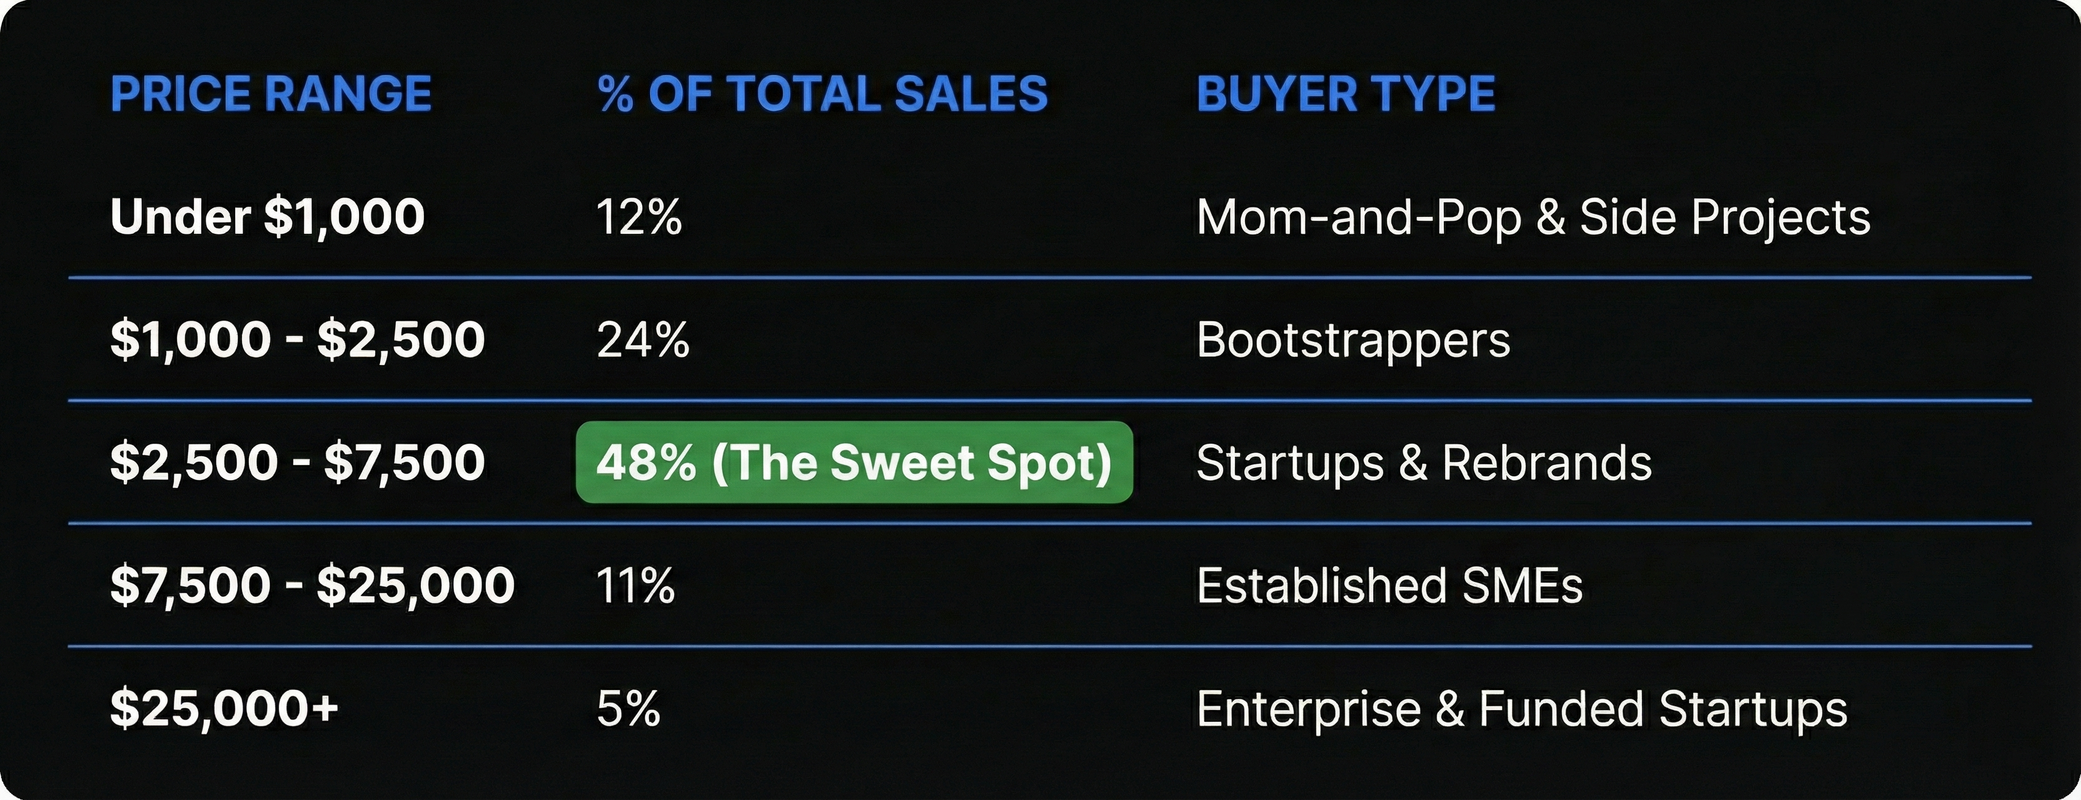Click the $2,500 - $7,500 row label
The width and height of the screenshot is (2081, 800).
coord(297,462)
